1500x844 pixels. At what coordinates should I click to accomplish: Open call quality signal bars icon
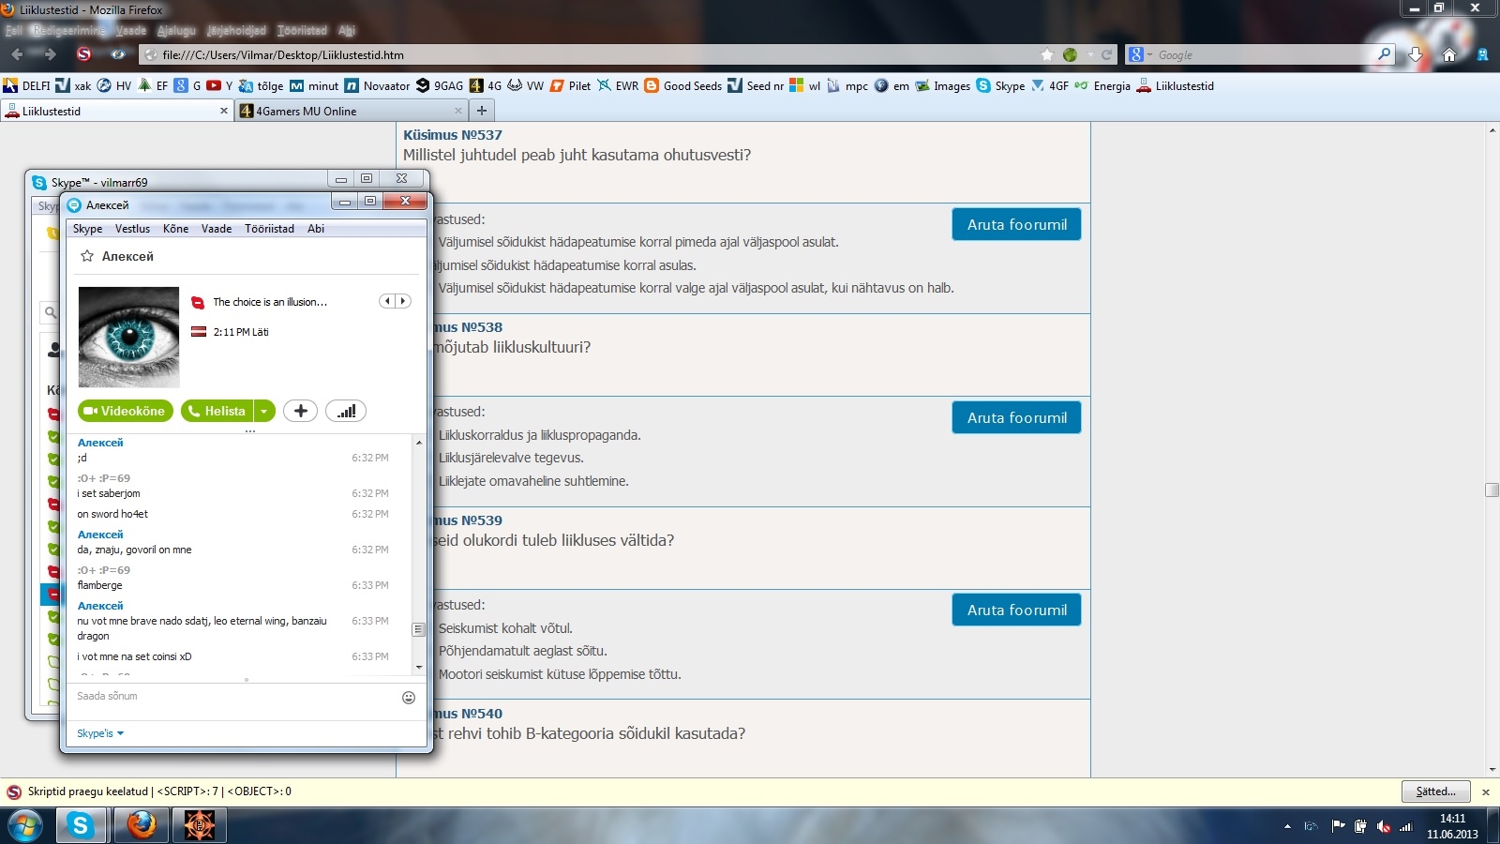point(346,411)
